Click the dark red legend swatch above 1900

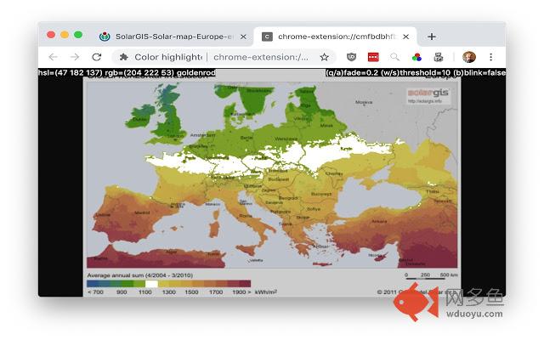(x=245, y=284)
